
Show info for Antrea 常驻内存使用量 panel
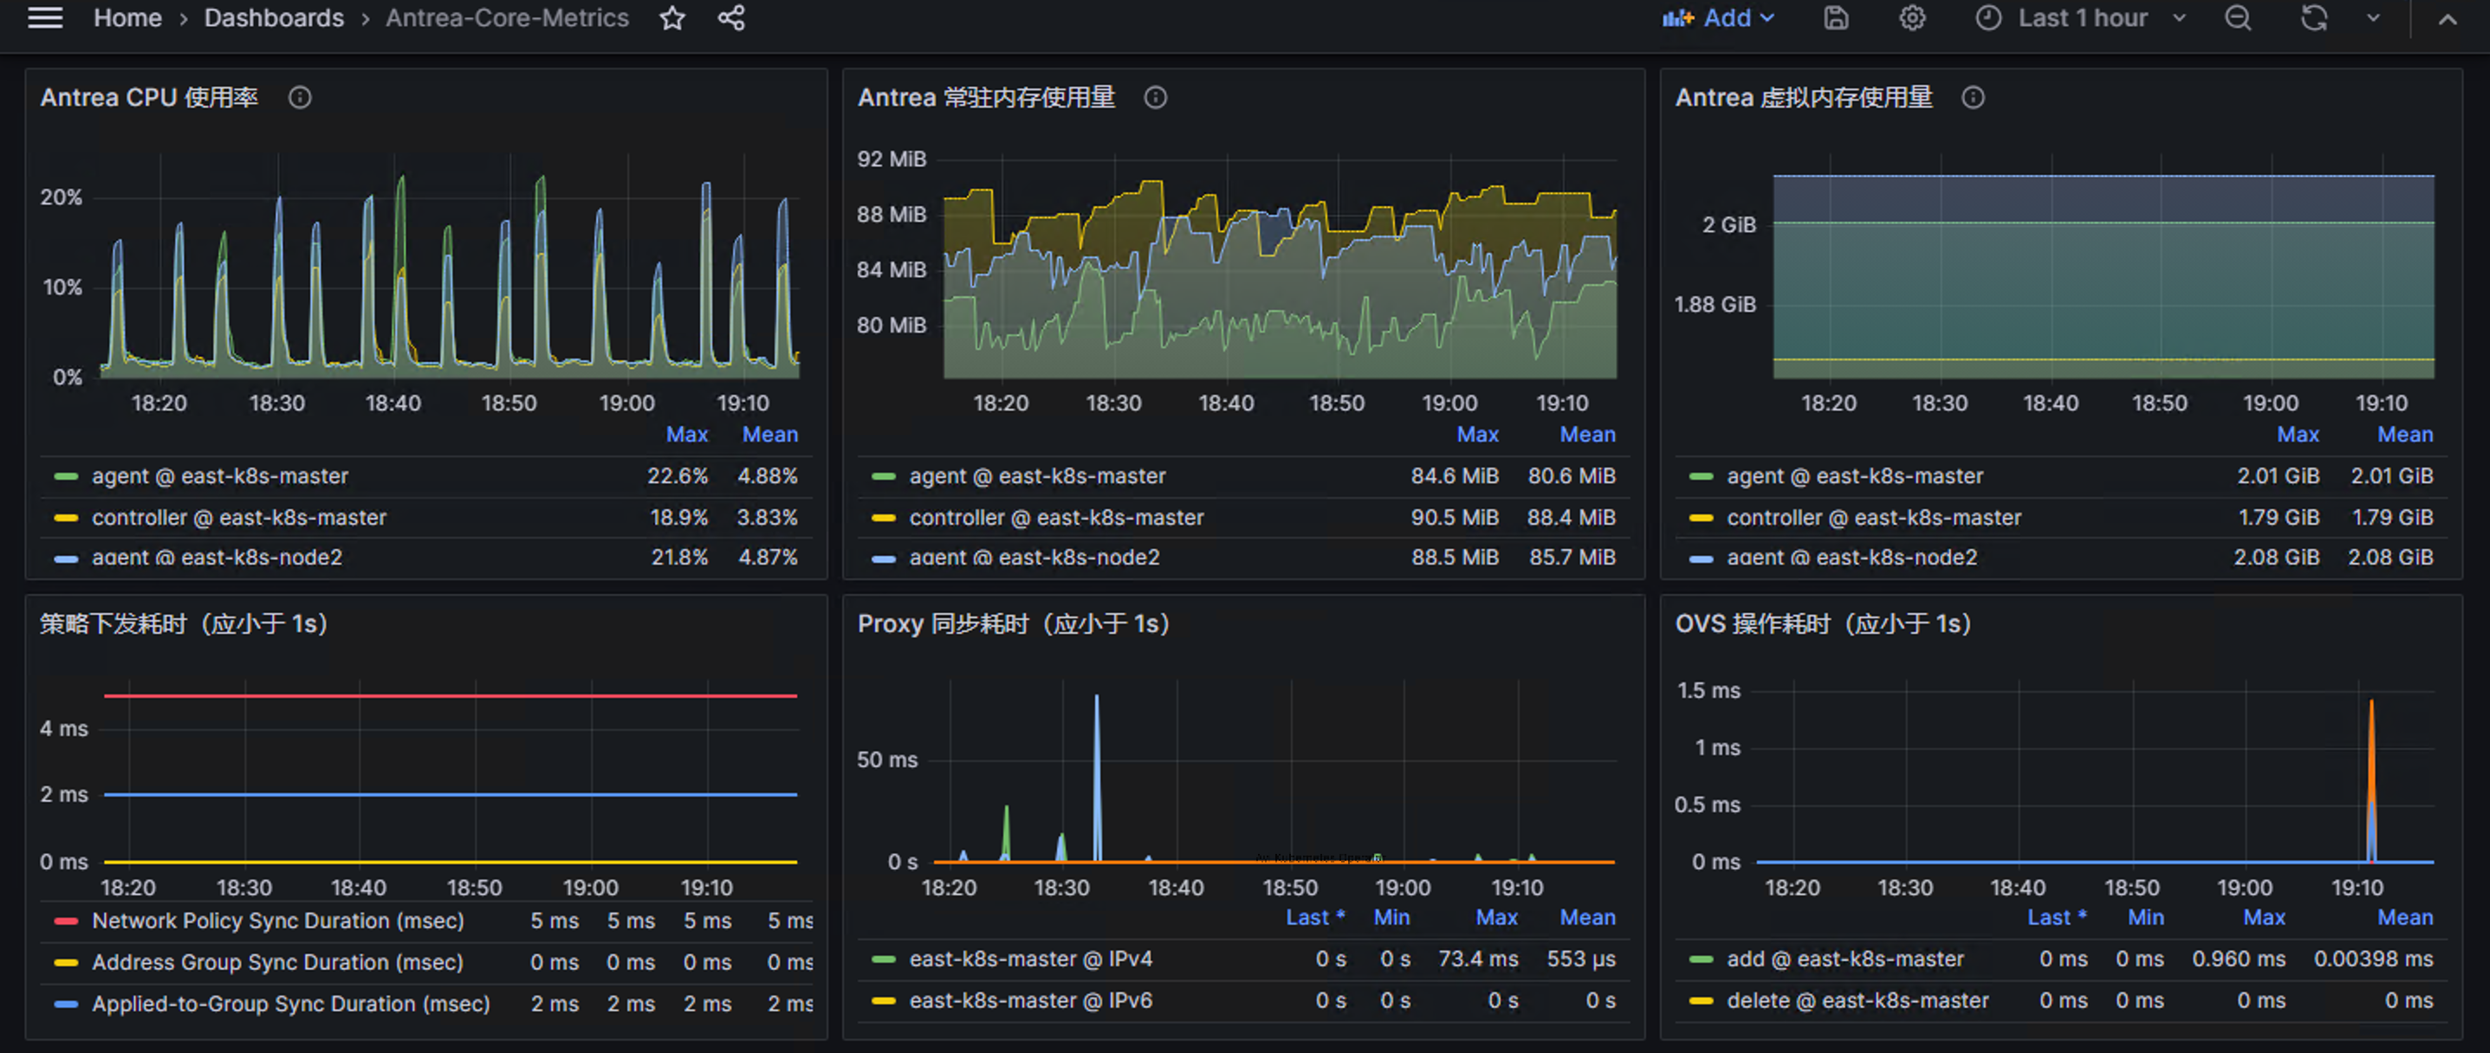pyautogui.click(x=1155, y=98)
